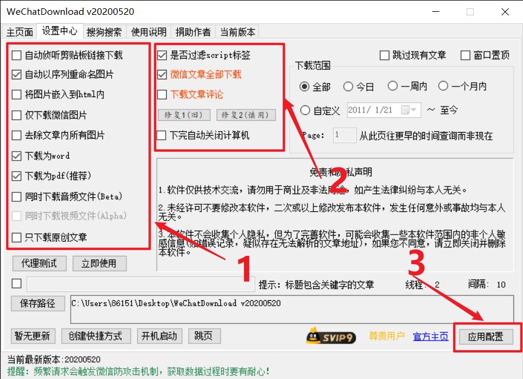Viewport: 523px width, 379px height.
Task: Select the 自定义 date range option
Action: [x=306, y=110]
